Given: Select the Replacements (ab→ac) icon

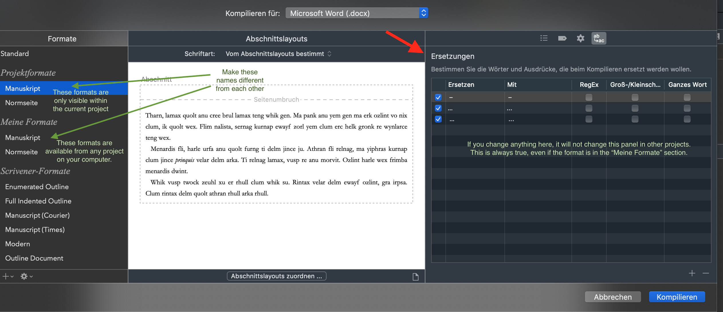Looking at the screenshot, I should pos(599,38).
